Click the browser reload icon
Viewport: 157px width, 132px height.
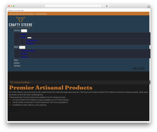point(102,6)
